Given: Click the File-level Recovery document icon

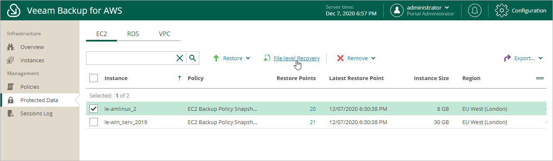Looking at the screenshot, I should 267,59.
